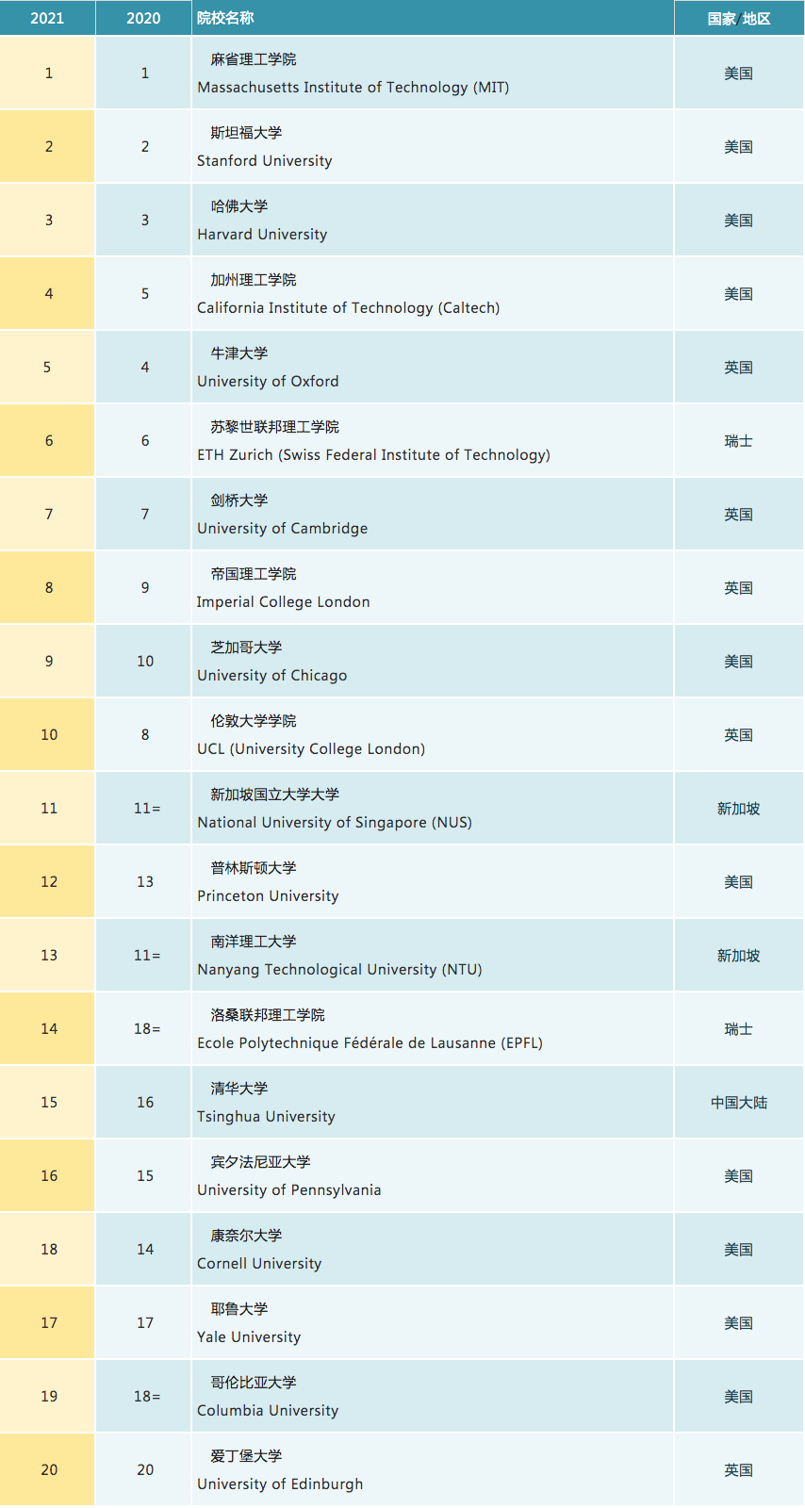805x1508 pixels.
Task: Click California Institute of Technology (Caltech)
Action: pos(348,308)
